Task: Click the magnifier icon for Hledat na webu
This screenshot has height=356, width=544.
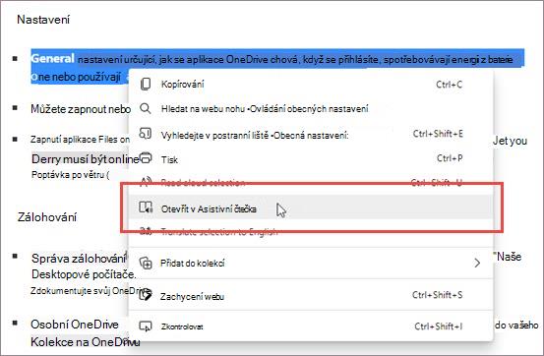Action: (x=146, y=108)
